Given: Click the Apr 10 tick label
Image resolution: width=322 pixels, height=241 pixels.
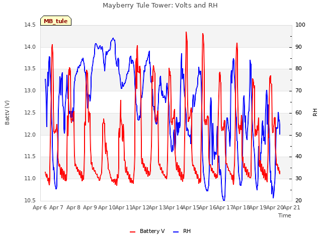Looking at the screenshot, I should 107,207.
